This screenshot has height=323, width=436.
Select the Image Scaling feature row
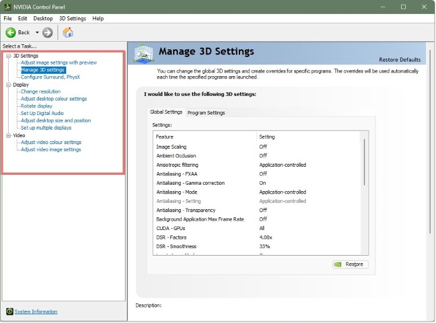coord(257,146)
